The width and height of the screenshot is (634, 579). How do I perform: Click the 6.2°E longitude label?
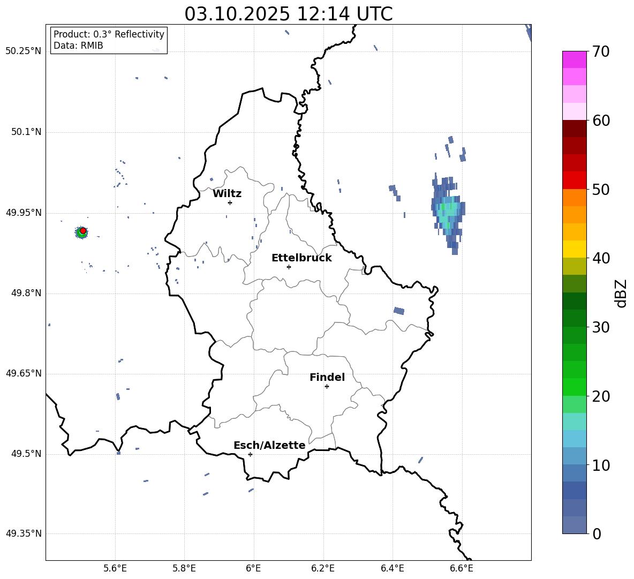[x=323, y=568]
